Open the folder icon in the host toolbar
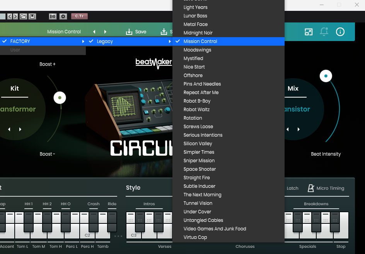Screen dimensions: 365x254 click(23, 16)
